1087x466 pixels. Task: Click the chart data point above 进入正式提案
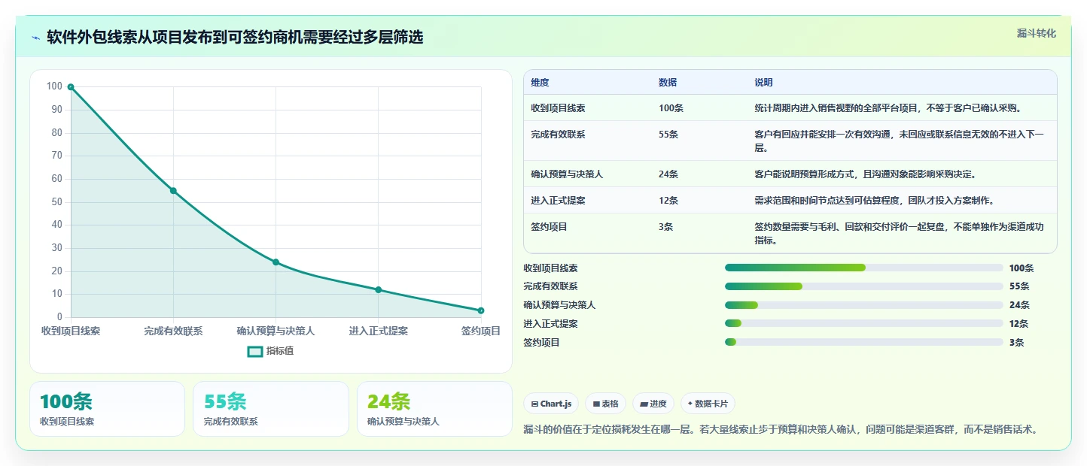pos(379,290)
